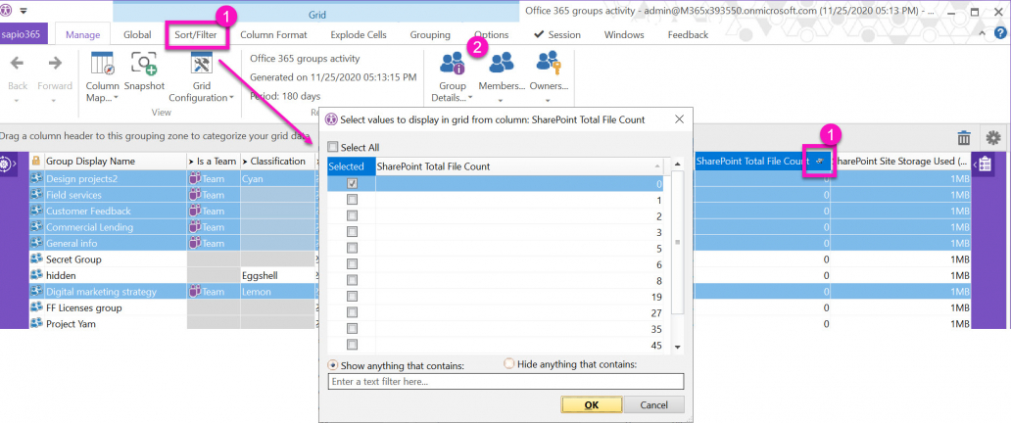Click the ribbon help question mark

pos(998,34)
